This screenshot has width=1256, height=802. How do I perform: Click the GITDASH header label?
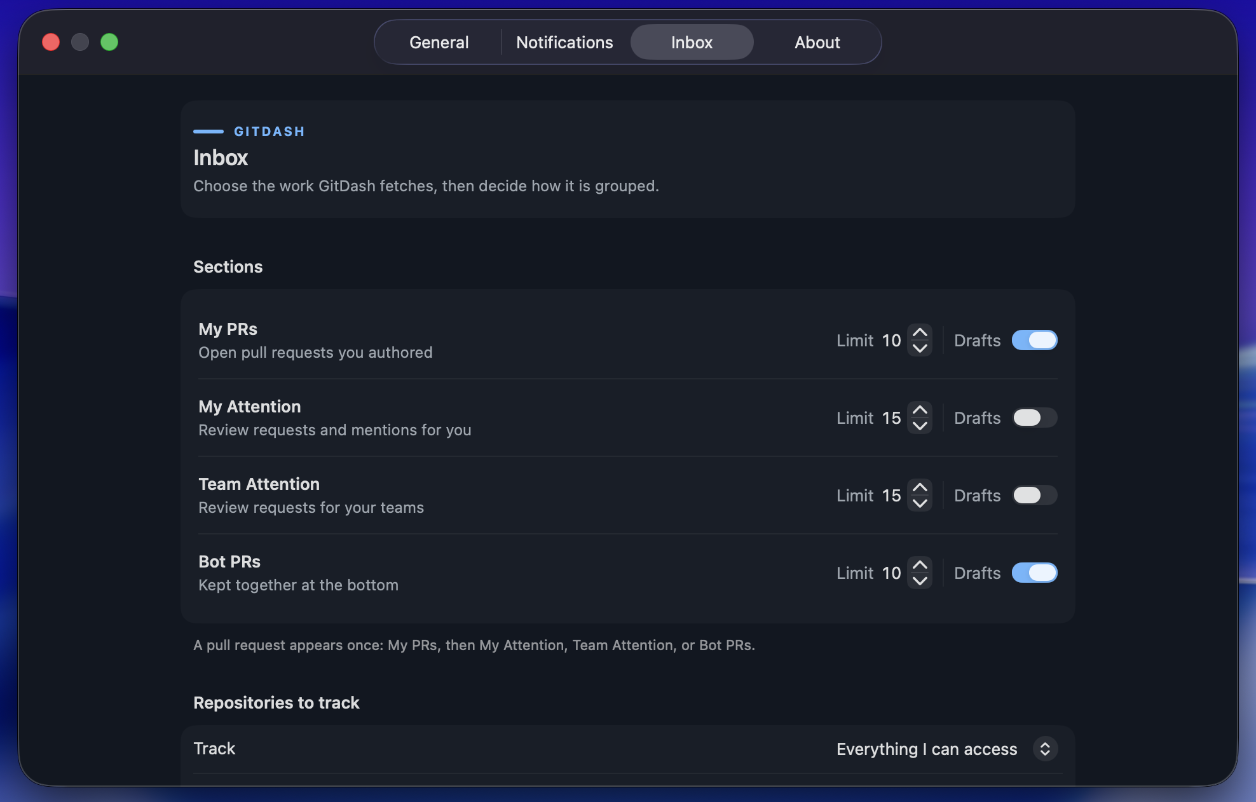coord(270,132)
